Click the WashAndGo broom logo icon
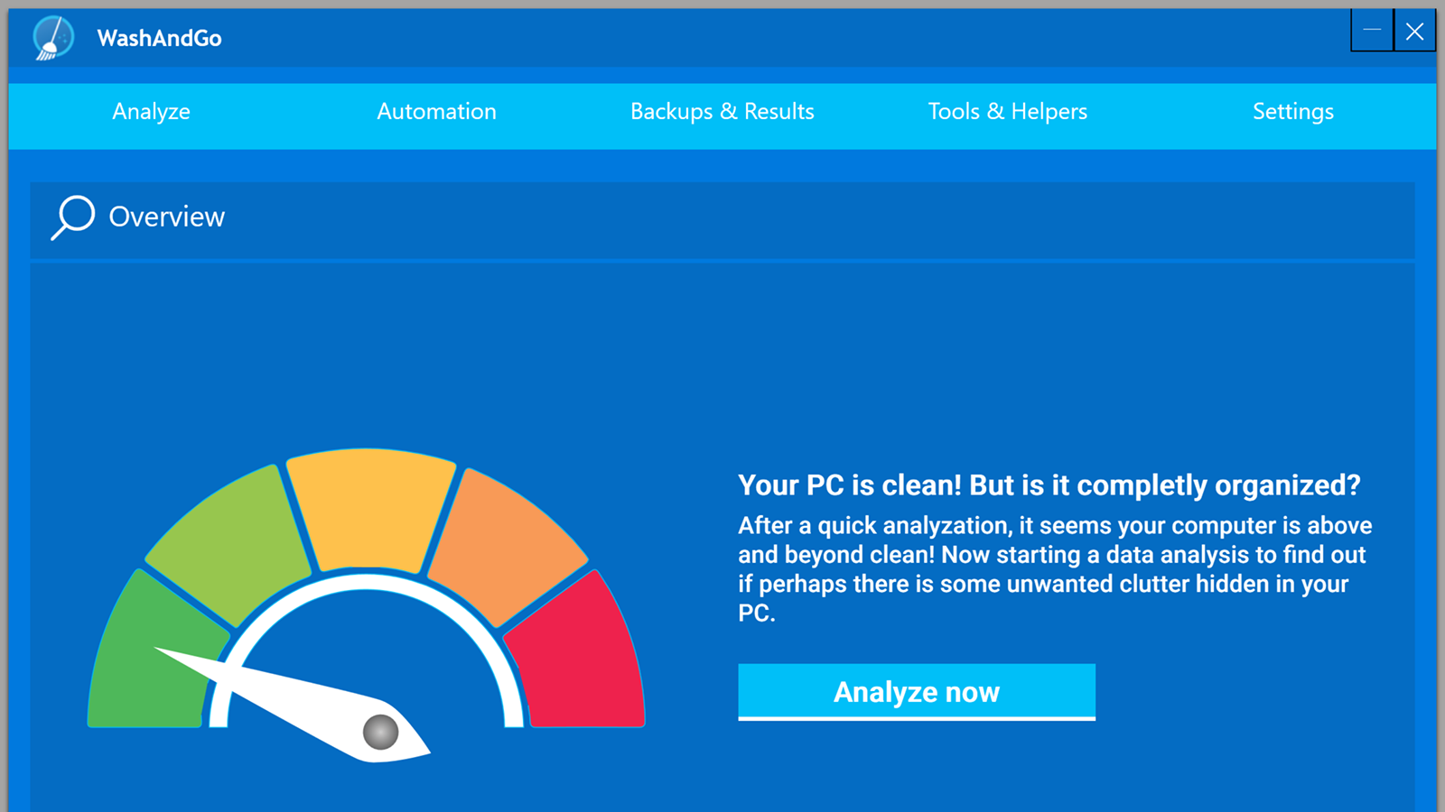The height and width of the screenshot is (812, 1445). (x=51, y=39)
